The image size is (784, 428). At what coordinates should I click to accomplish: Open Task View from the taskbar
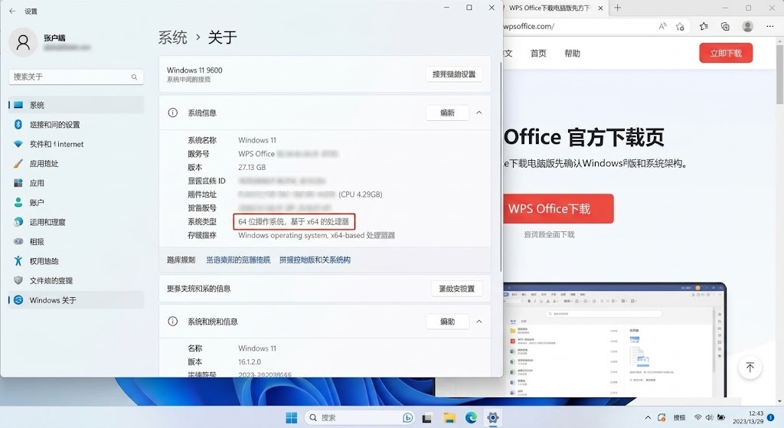point(427,417)
